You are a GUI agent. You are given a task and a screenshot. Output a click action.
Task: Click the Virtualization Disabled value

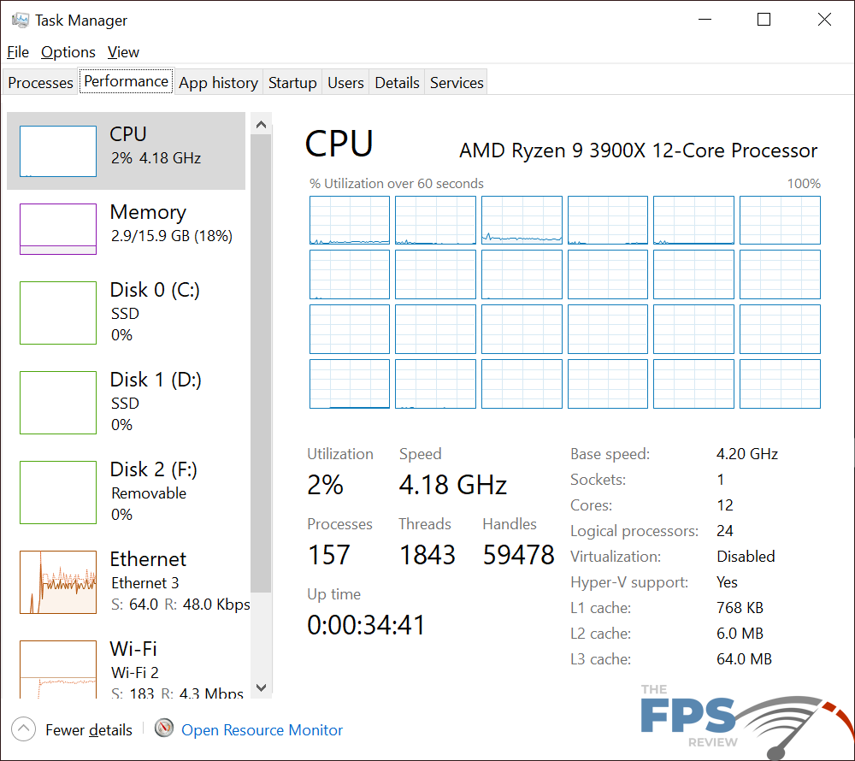(746, 557)
